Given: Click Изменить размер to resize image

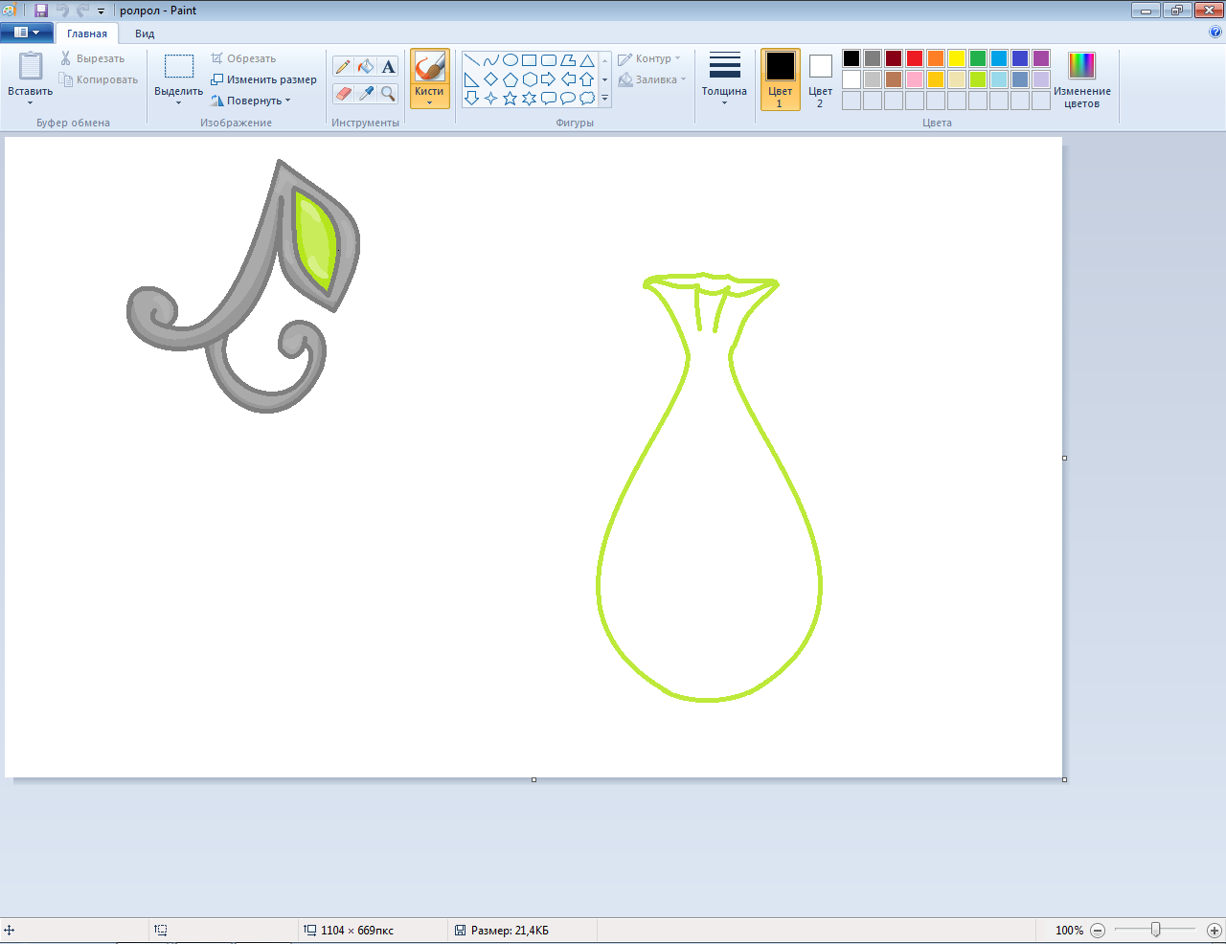Looking at the screenshot, I should pyautogui.click(x=264, y=79).
